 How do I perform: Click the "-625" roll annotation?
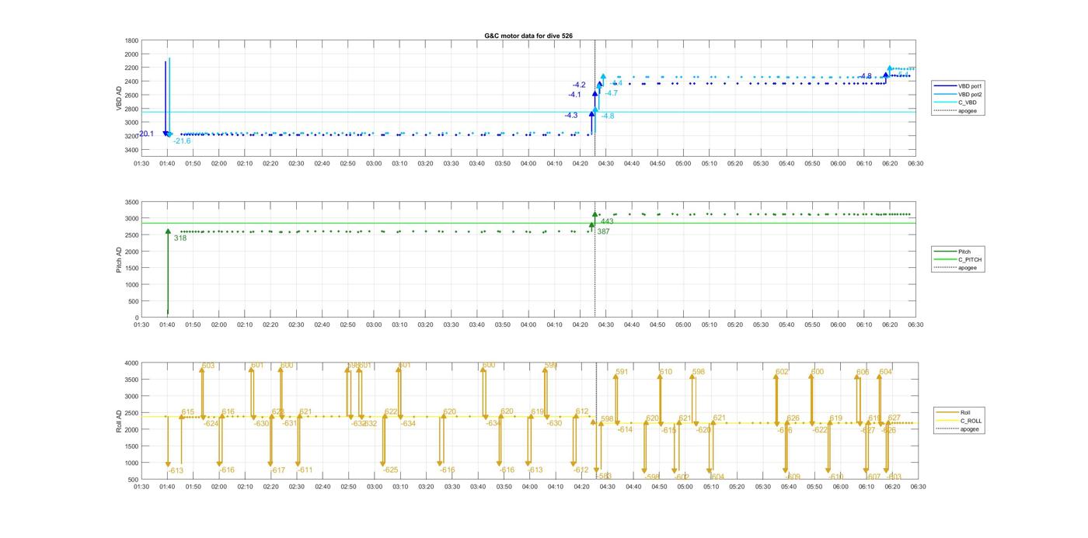(x=390, y=470)
